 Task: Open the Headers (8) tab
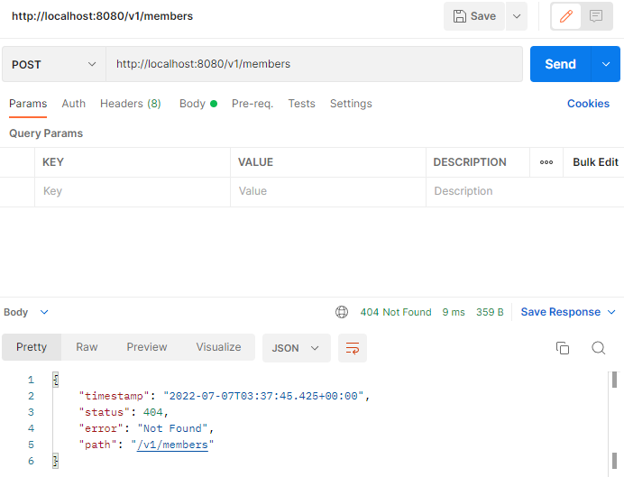tap(131, 104)
